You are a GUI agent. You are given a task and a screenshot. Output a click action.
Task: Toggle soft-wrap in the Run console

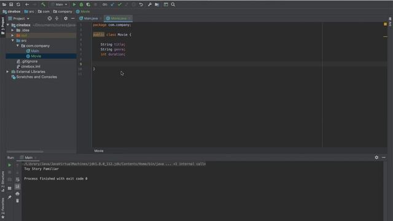(x=17, y=180)
